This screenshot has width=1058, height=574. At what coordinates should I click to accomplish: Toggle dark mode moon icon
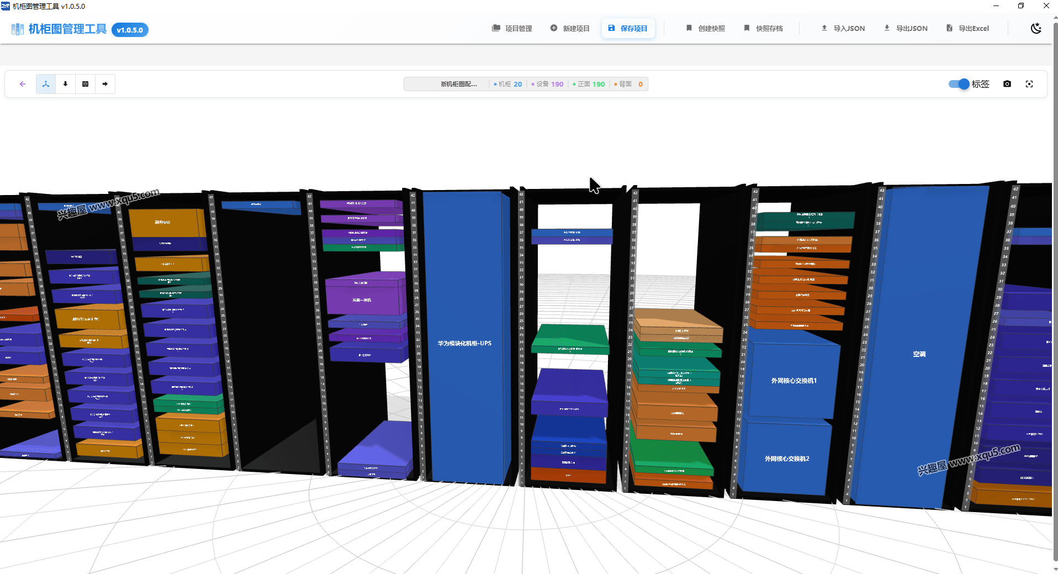[1036, 28]
